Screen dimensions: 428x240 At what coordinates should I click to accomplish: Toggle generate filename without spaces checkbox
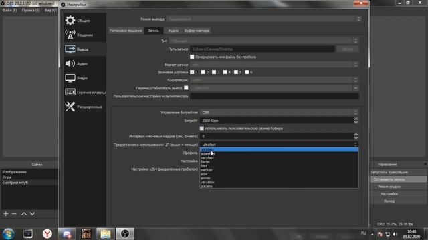[x=192, y=57]
